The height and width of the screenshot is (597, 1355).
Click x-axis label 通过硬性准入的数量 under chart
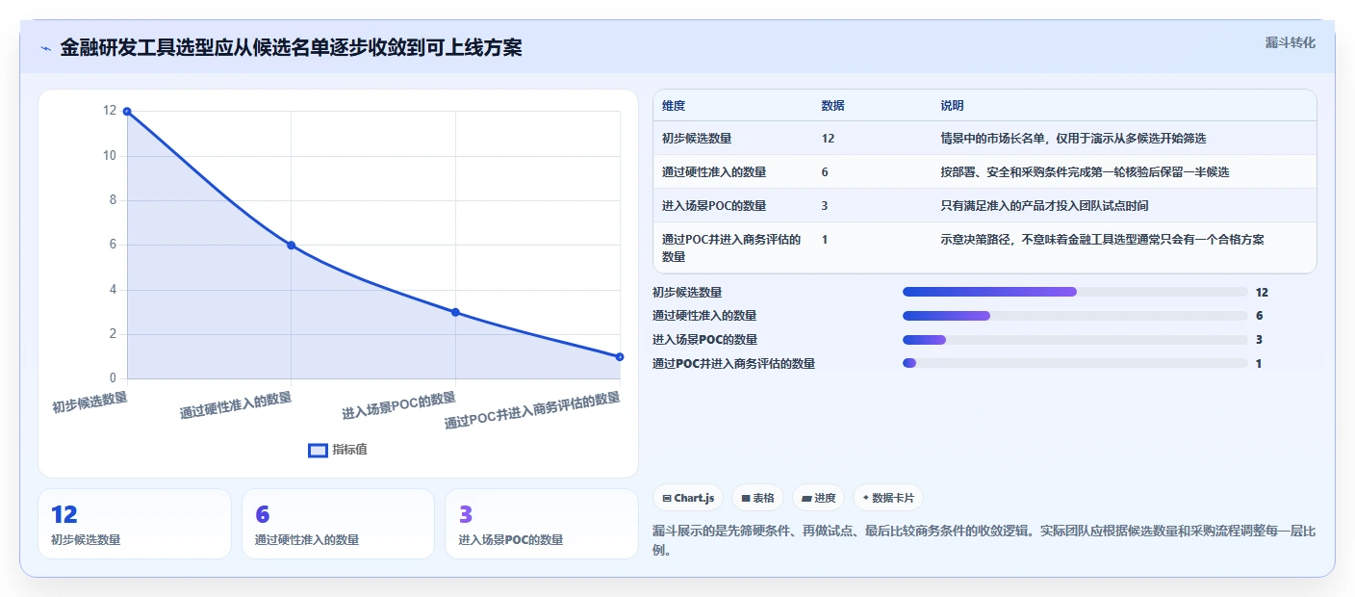[236, 405]
